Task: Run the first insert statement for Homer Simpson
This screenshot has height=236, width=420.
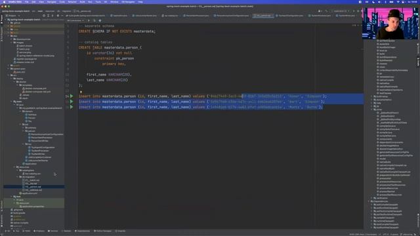Action: click(72, 96)
